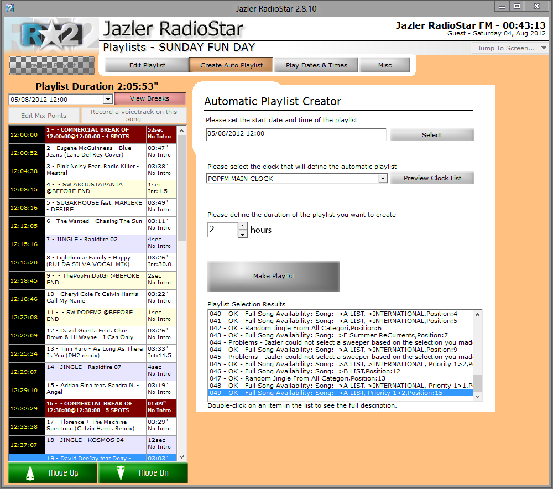Viewport: 553px width, 489px height.
Task: Select result 044 Problems sweeper line
Action: [341, 342]
